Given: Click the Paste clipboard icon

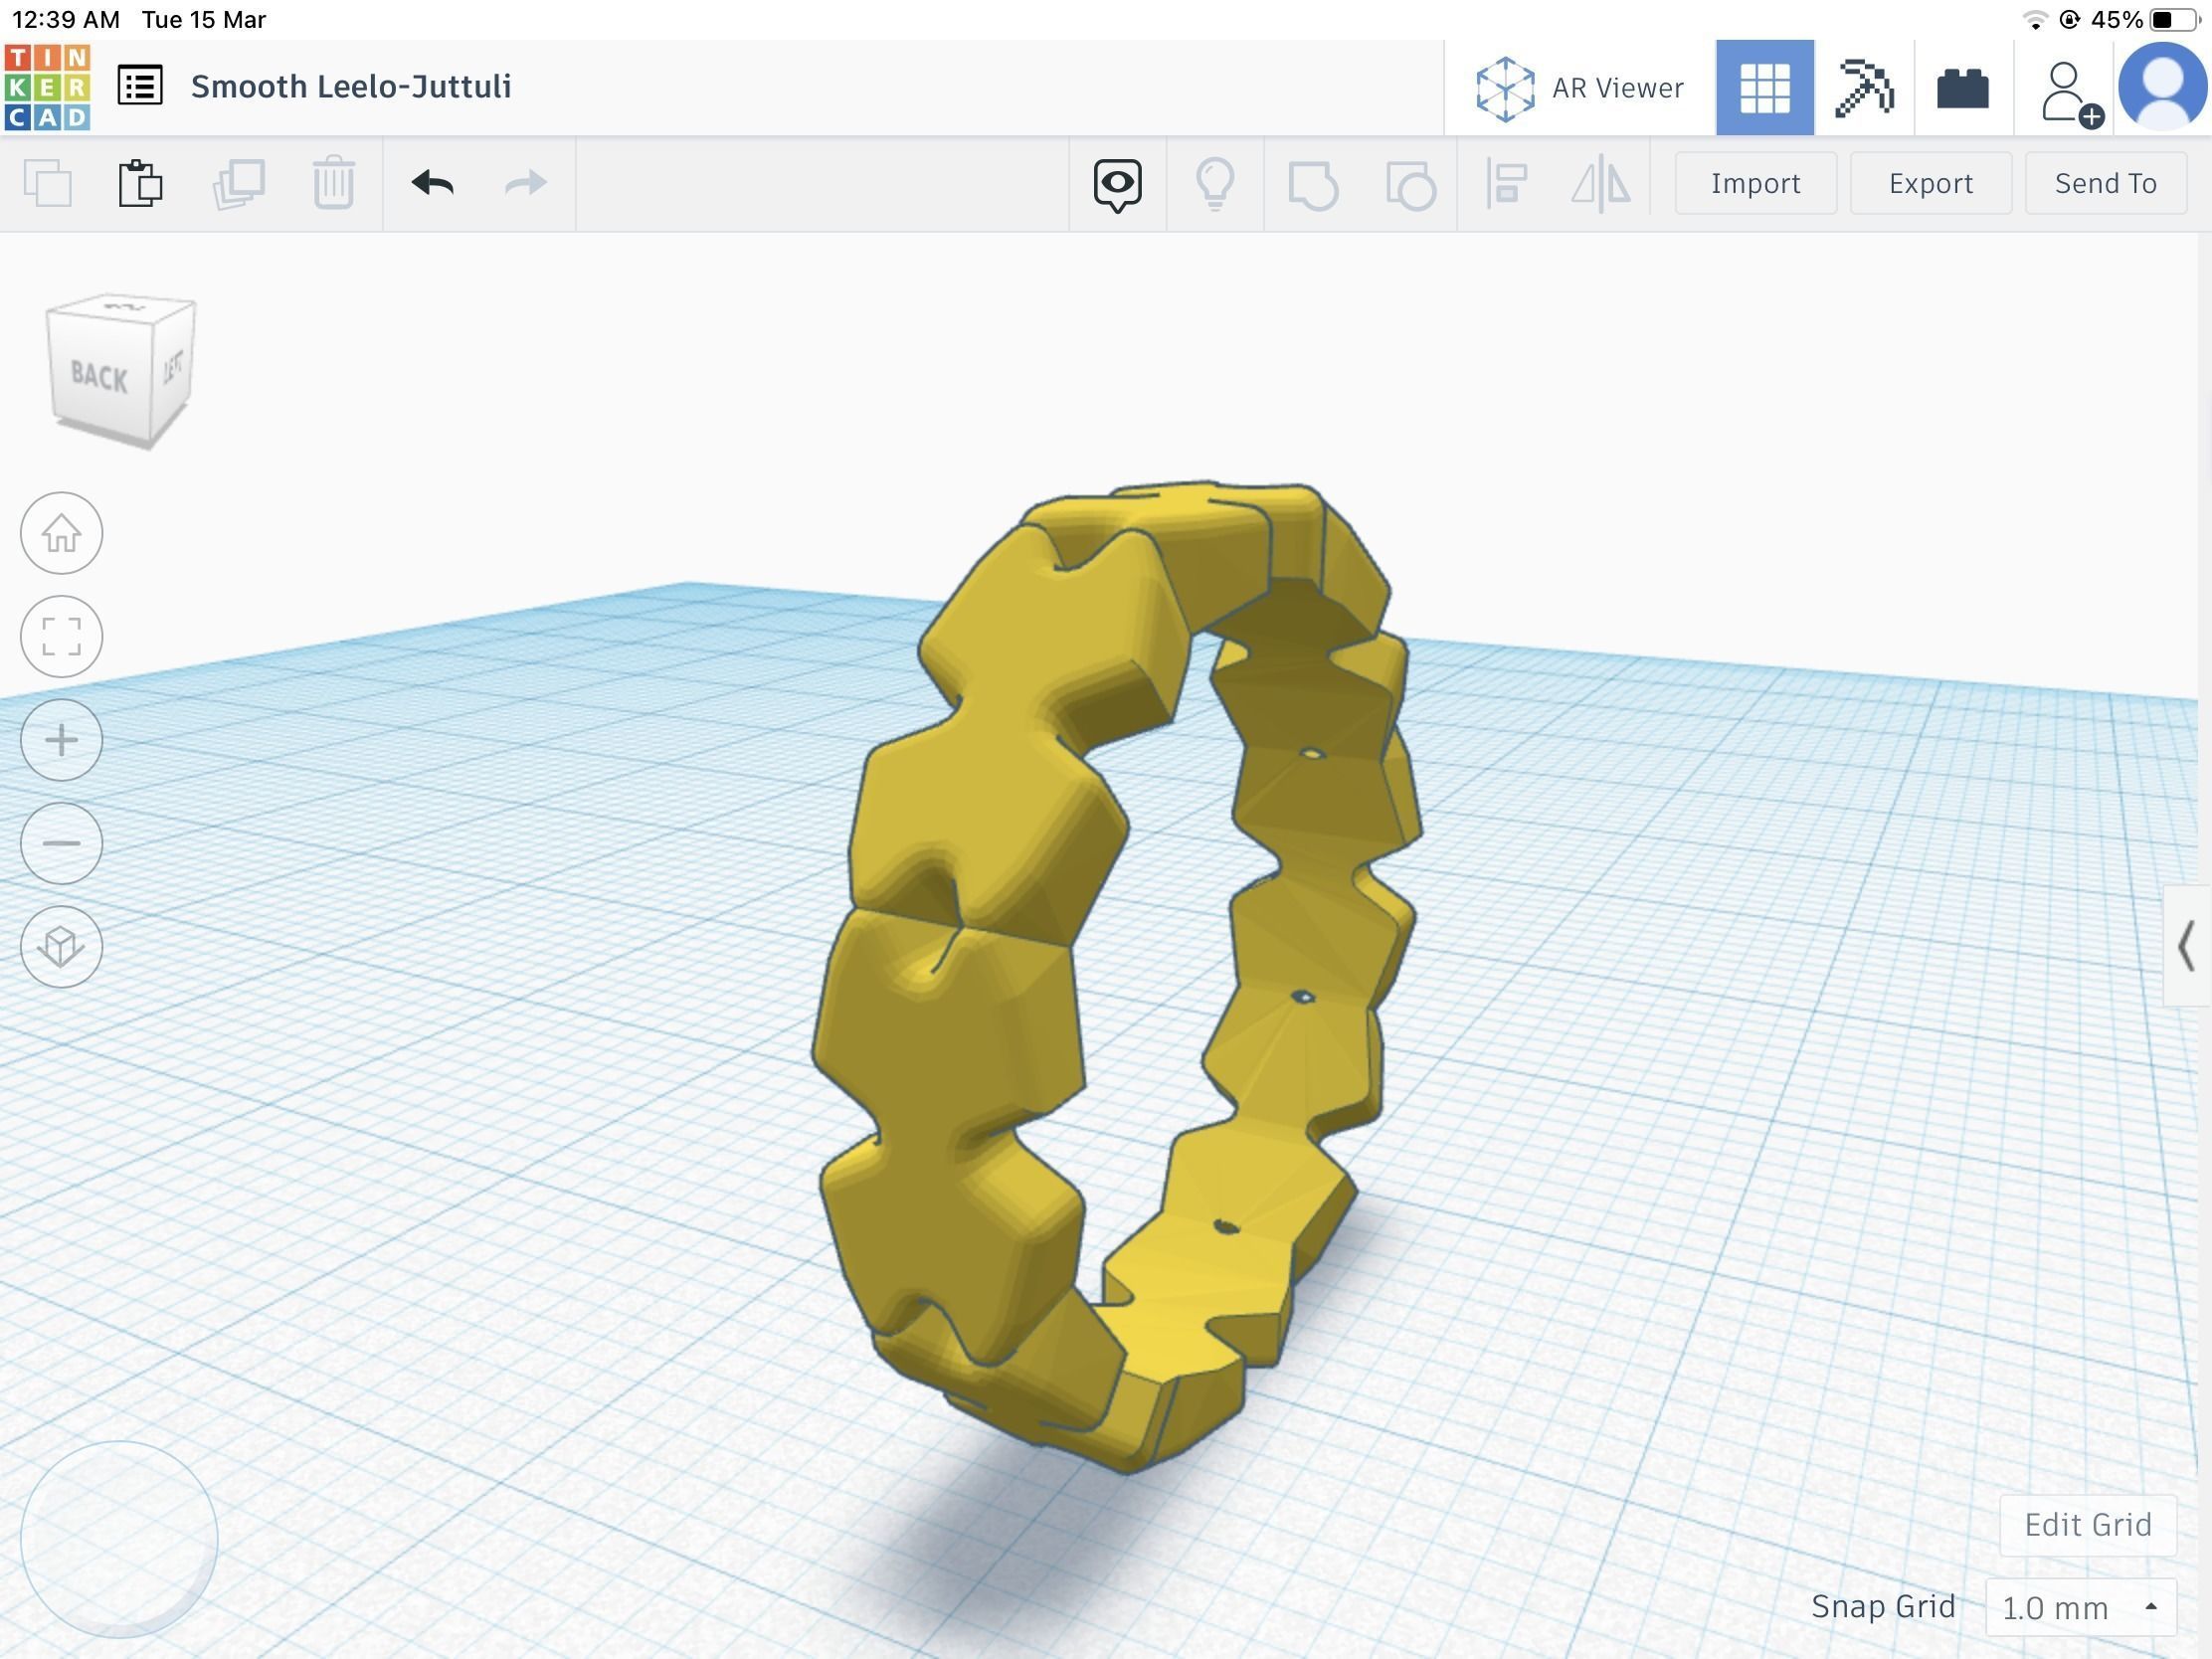Looking at the screenshot, I should (x=140, y=183).
